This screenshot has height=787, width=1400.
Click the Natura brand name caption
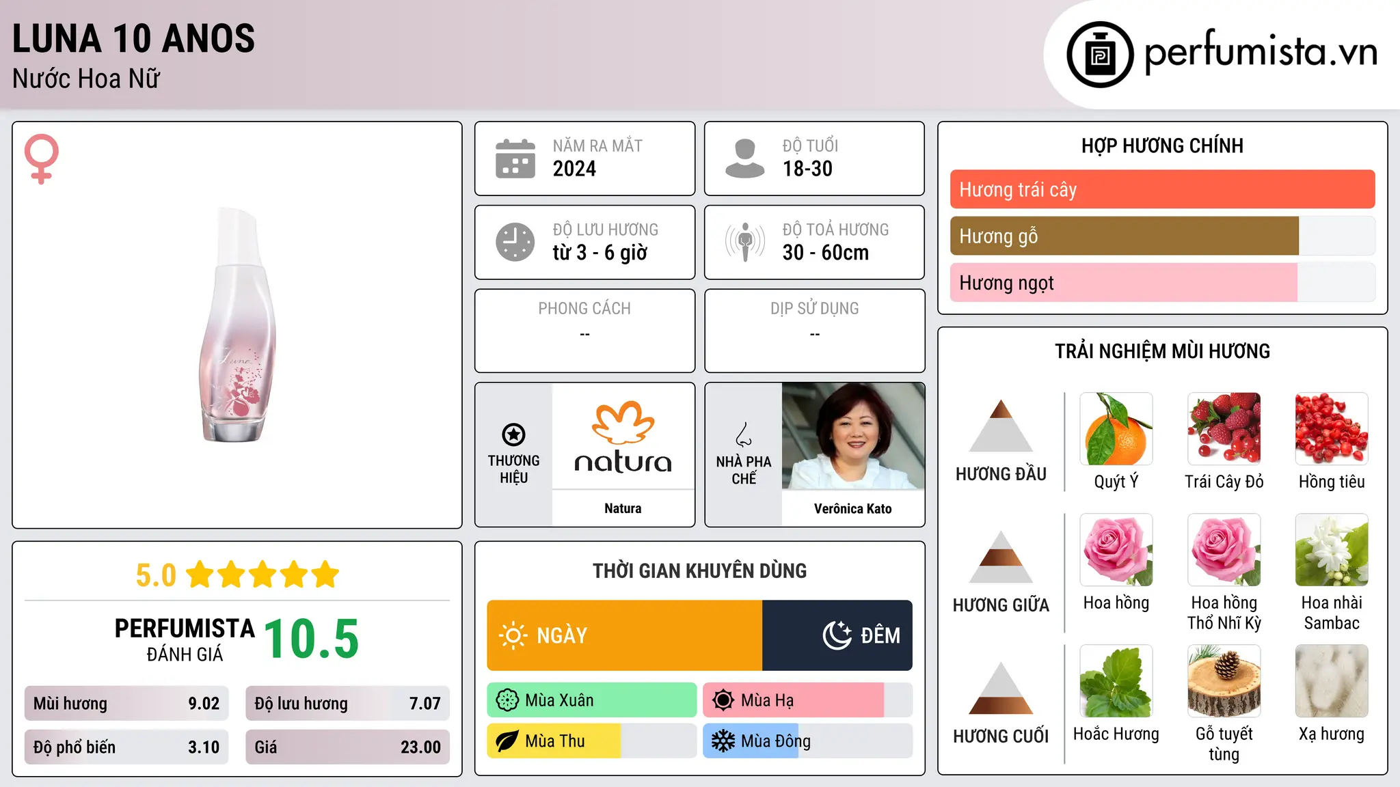click(623, 508)
